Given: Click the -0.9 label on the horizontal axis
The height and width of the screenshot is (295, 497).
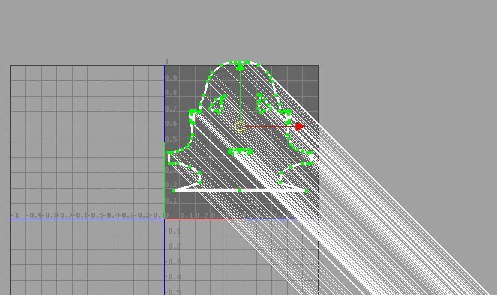Looking at the screenshot, I should pyautogui.click(x=34, y=215).
